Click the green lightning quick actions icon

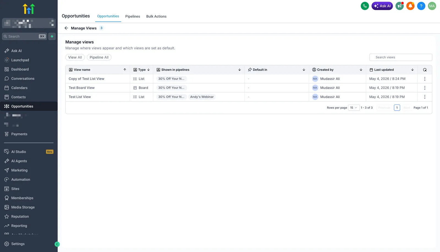click(52, 36)
